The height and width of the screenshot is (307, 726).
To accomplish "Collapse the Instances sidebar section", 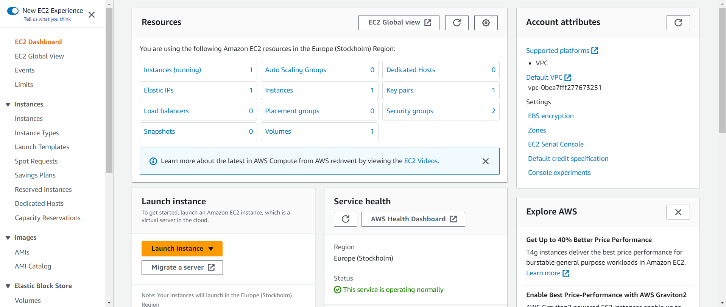I will pos(8,105).
